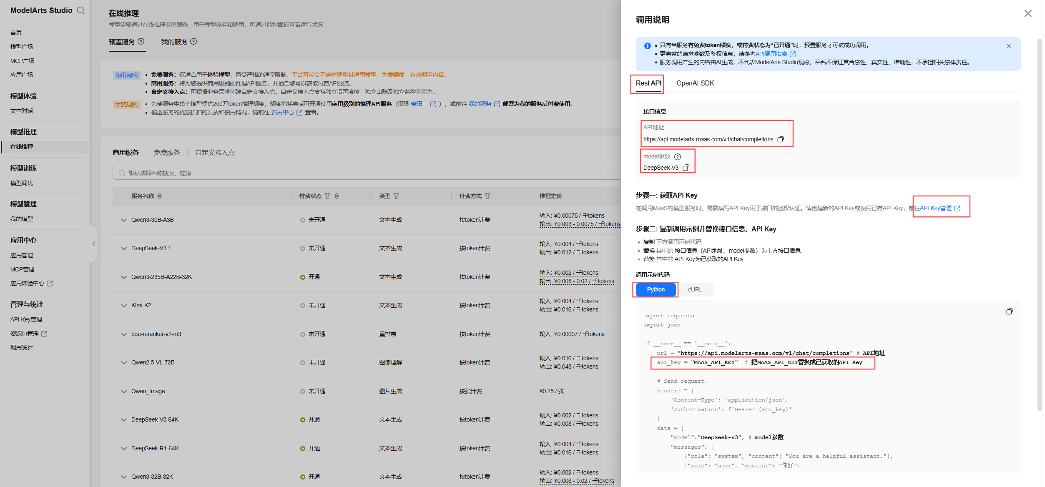1045x487 pixels.
Task: Switch to OpenAI SDK tab
Action: click(x=695, y=83)
